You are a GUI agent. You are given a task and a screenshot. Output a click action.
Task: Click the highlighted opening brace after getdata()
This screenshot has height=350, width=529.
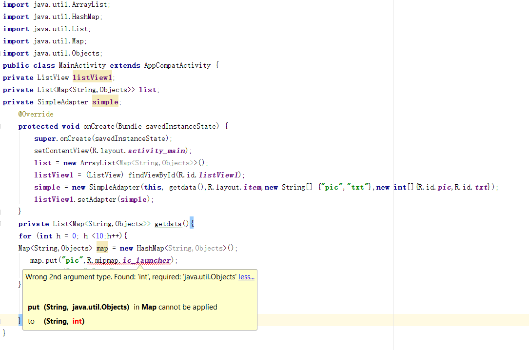tap(192, 224)
